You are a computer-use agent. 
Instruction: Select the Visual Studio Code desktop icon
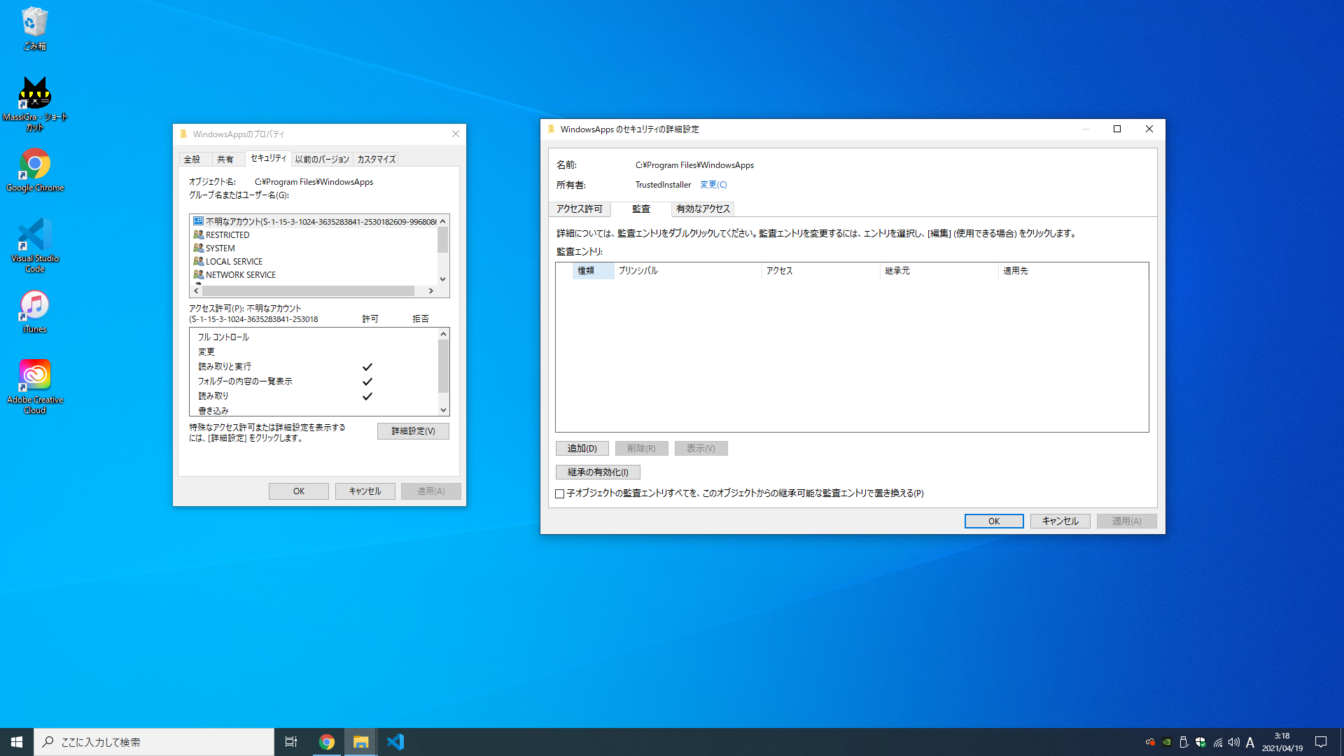click(x=34, y=244)
